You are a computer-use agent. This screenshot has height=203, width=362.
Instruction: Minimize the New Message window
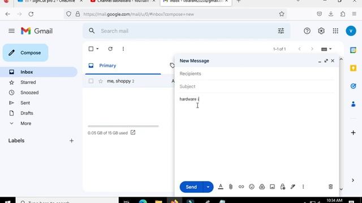[x=320, y=61]
